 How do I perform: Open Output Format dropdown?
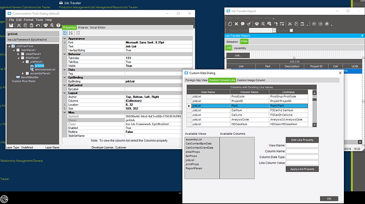coord(274,30)
